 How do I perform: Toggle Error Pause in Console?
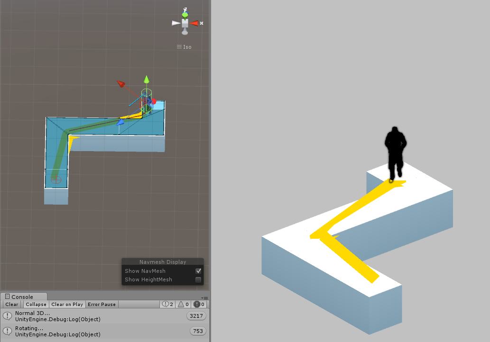click(x=102, y=304)
